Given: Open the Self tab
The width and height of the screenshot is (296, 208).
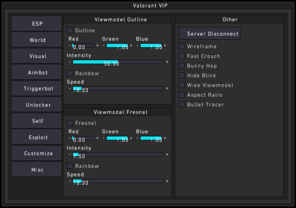Looking at the screenshot, I should pyautogui.click(x=37, y=121).
